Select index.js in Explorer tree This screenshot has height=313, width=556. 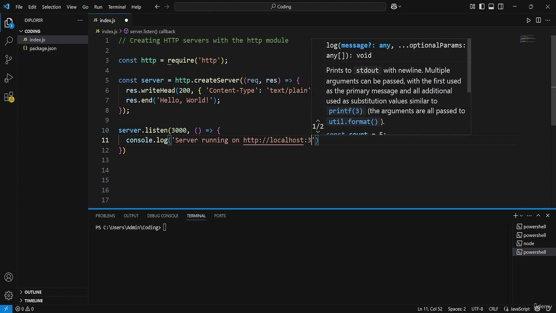pos(53,40)
